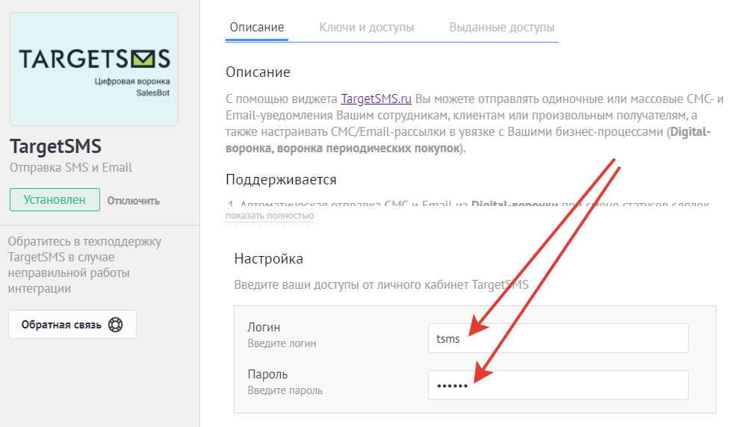Click the Описание section heading below the tabs
The height and width of the screenshot is (427, 735).
tap(258, 72)
